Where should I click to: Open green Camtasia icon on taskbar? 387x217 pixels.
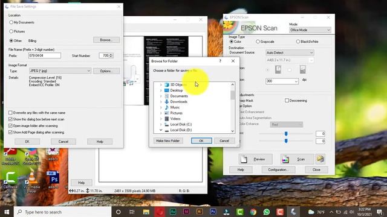click(239, 212)
